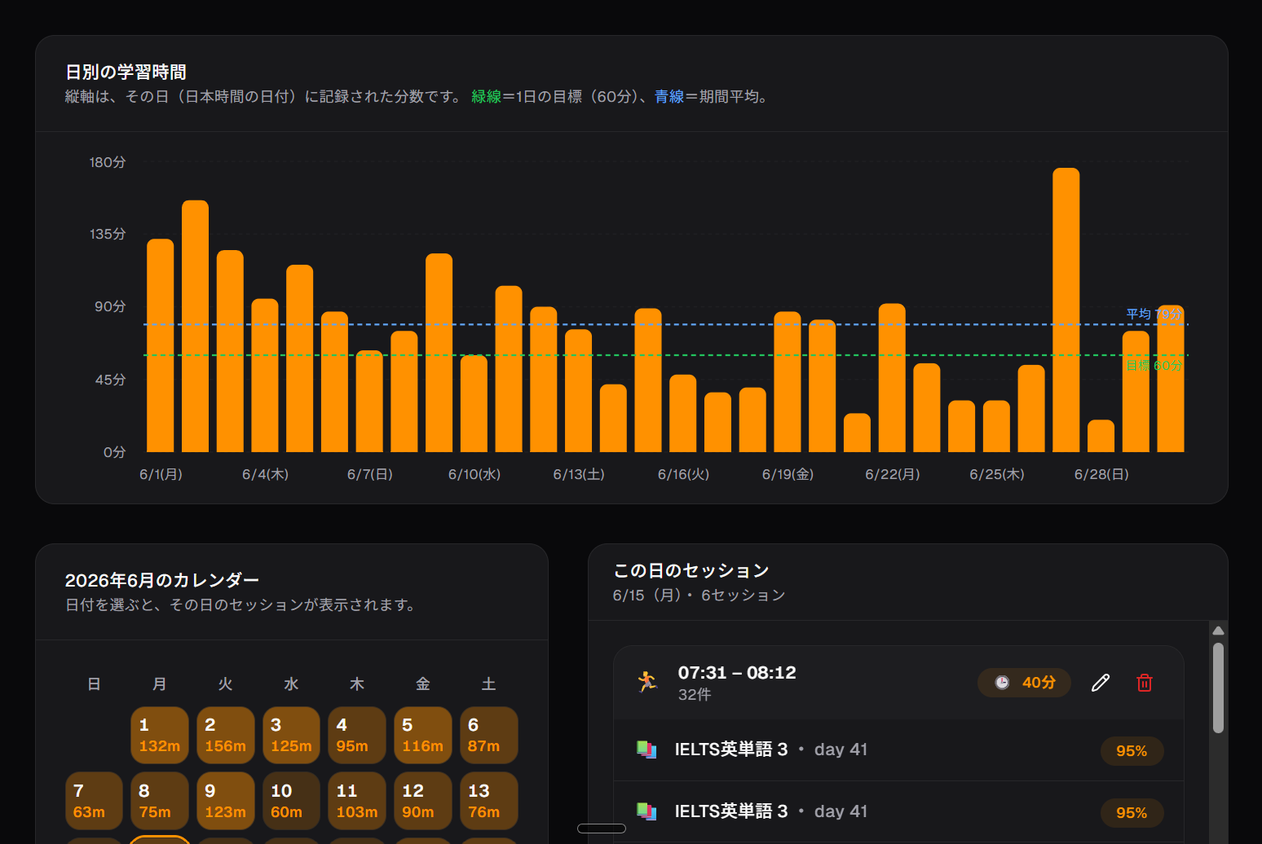Click the clock icon in the 40分 badge
Image resolution: width=1262 pixels, height=844 pixels.
click(x=1002, y=683)
